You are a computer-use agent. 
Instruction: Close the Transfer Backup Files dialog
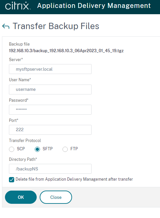click(x=56, y=197)
